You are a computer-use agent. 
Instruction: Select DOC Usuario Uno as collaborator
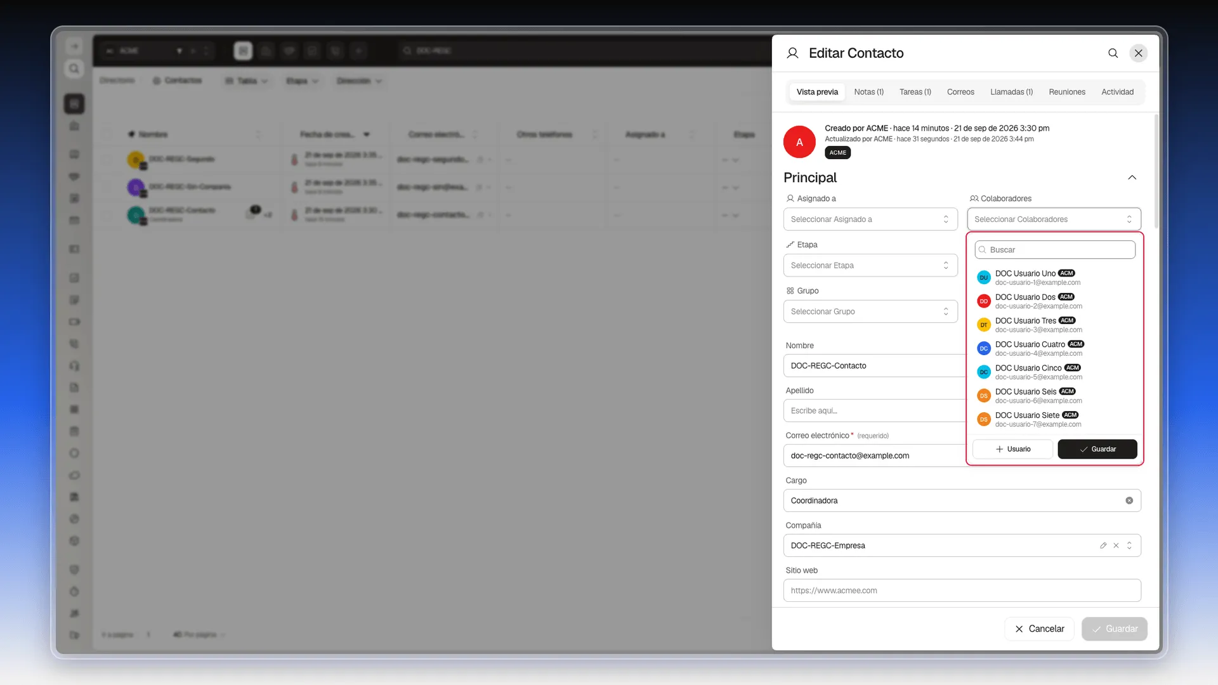click(1055, 278)
